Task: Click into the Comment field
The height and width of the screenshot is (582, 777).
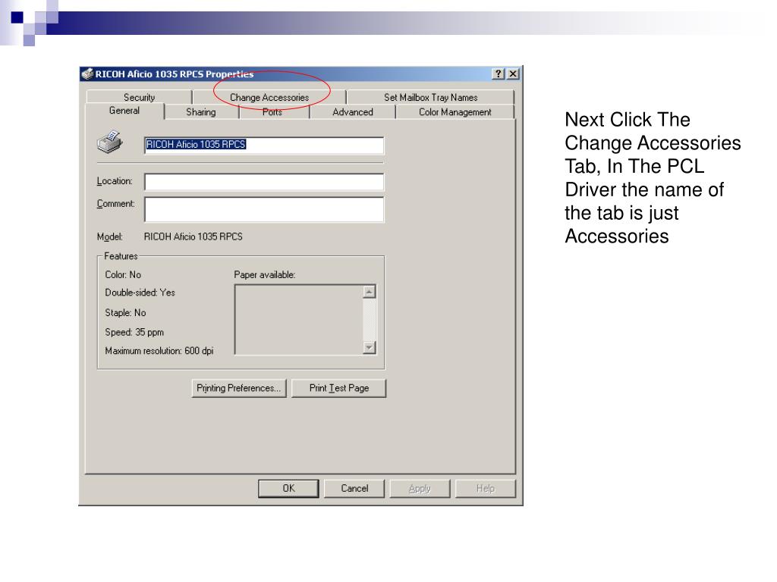Action: tap(264, 209)
